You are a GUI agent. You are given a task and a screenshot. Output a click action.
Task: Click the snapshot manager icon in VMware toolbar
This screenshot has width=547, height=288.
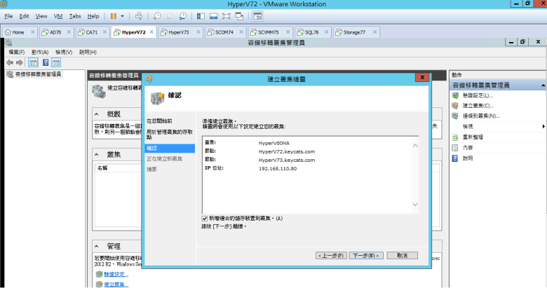[x=183, y=15]
